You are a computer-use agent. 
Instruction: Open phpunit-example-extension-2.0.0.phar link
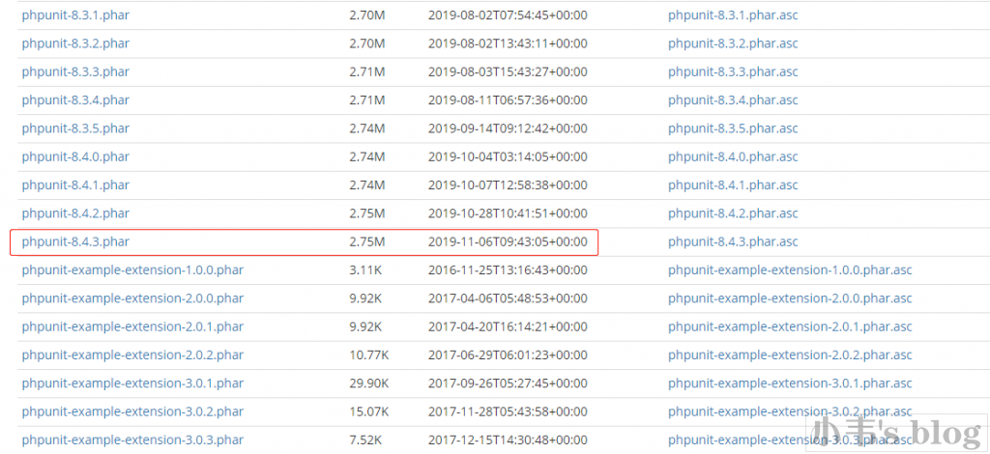(132, 298)
